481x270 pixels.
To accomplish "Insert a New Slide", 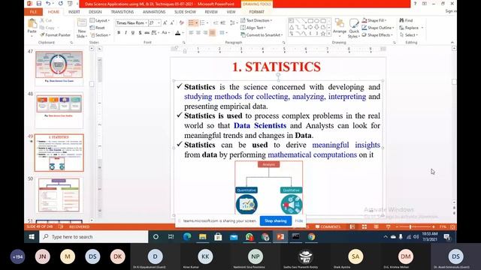I will (x=82, y=28).
